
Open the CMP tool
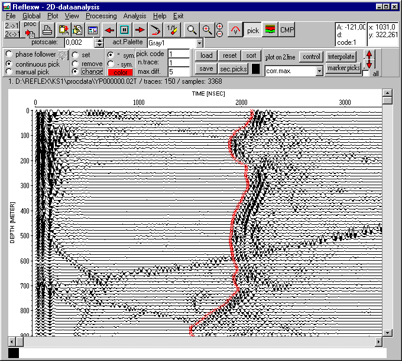click(x=287, y=29)
